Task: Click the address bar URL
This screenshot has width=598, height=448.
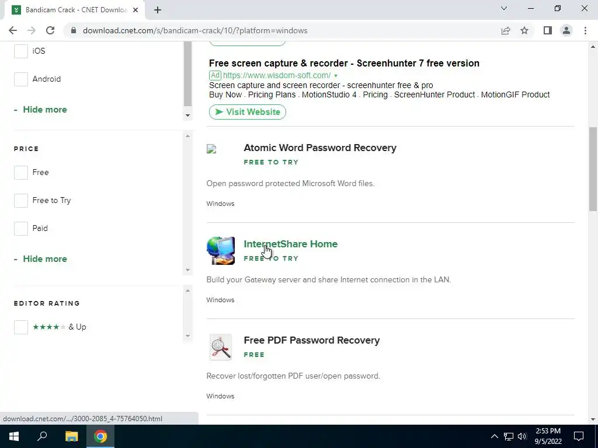Action: pos(195,30)
